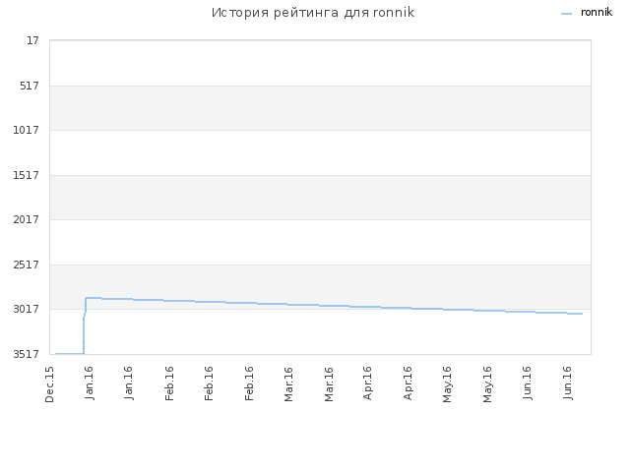The height and width of the screenshot is (472, 630).
Task: Click the Dec.15 x-axis label
Action: pyautogui.click(x=49, y=384)
